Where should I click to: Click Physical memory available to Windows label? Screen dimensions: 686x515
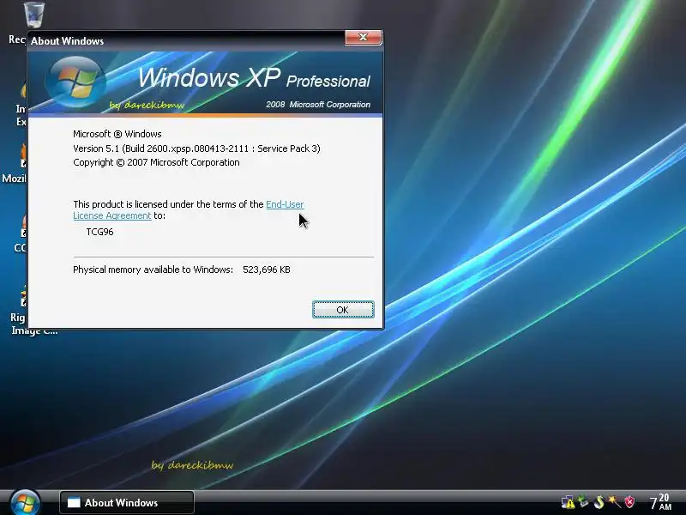[153, 270]
